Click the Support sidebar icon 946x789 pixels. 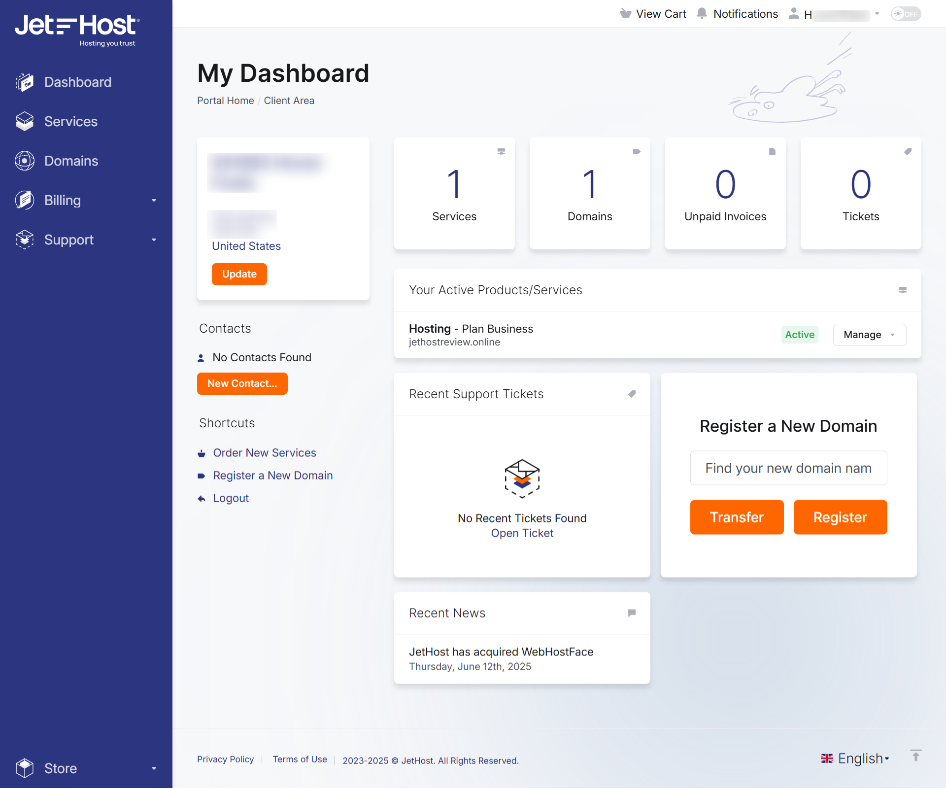[x=24, y=240]
